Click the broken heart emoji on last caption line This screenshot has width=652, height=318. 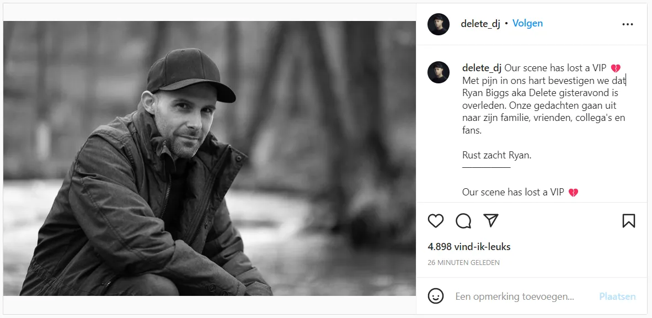[x=573, y=193]
